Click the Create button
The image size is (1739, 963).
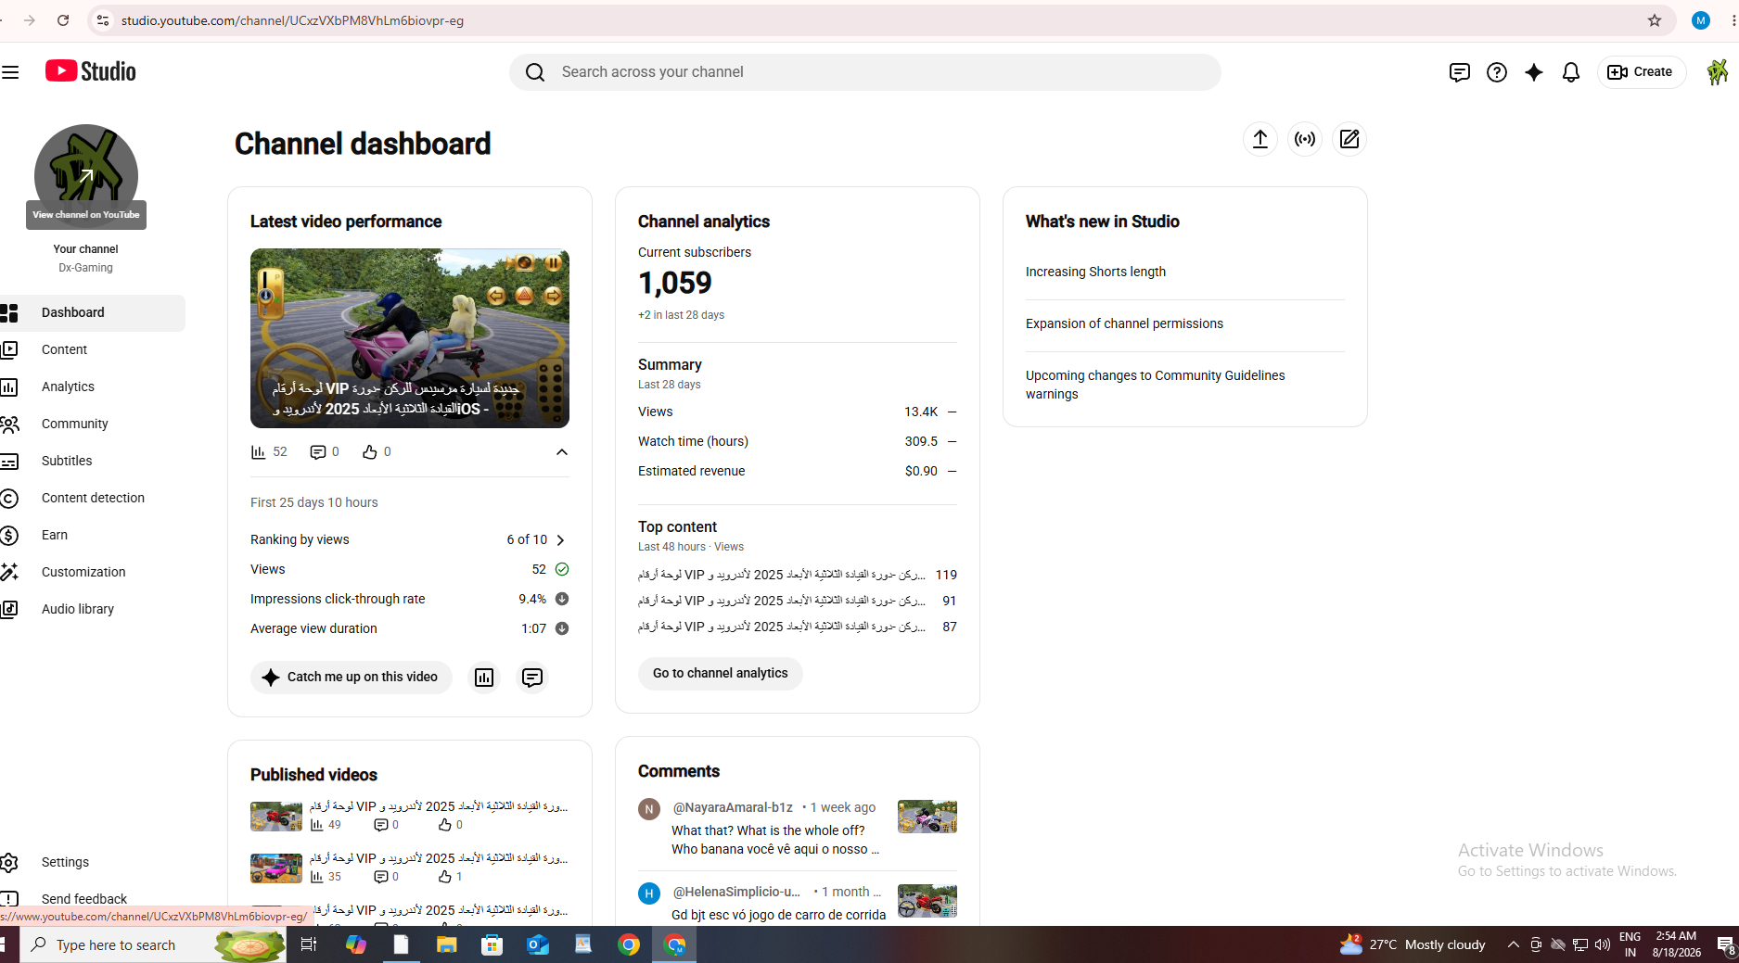point(1640,72)
